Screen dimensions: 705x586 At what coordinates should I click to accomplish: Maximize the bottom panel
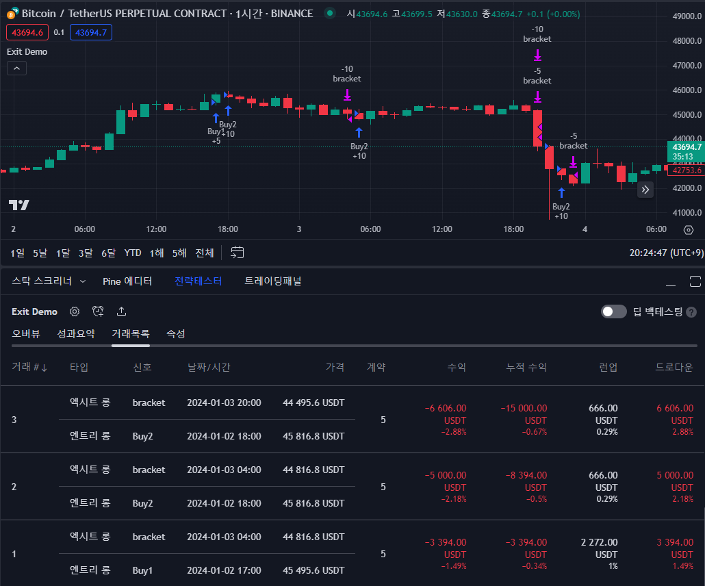(x=695, y=281)
